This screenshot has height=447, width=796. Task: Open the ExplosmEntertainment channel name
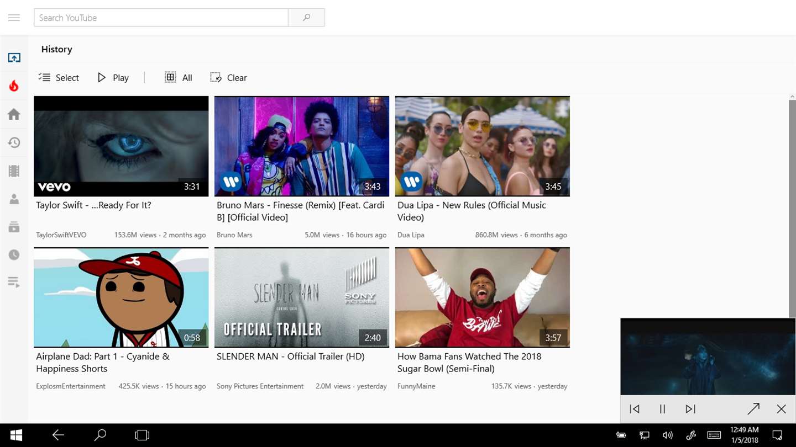coord(71,386)
